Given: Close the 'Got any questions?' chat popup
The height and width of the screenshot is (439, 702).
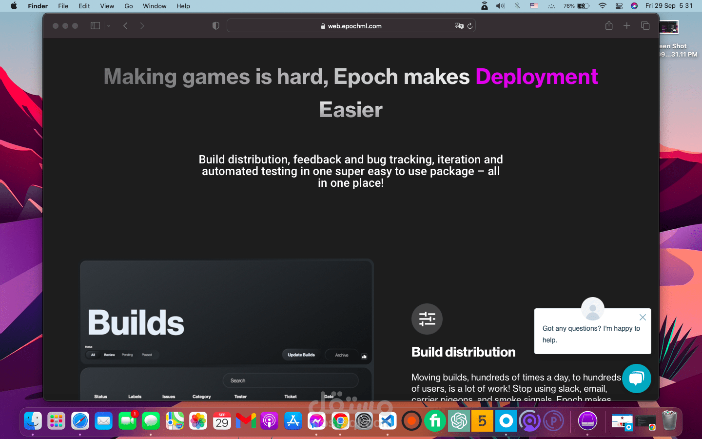Looking at the screenshot, I should pos(643,318).
